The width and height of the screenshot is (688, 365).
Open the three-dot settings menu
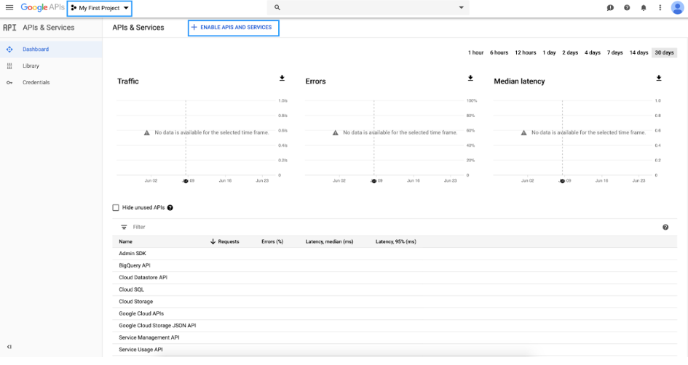[x=660, y=7]
